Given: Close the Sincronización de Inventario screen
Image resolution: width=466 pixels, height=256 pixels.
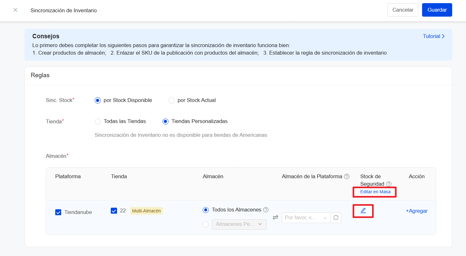Looking at the screenshot, I should (15, 10).
